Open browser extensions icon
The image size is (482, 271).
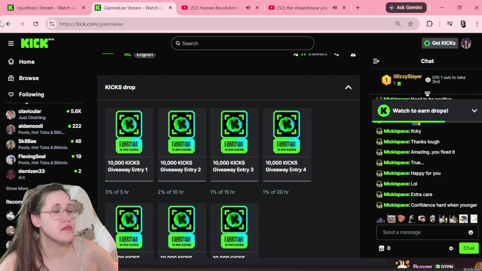430,24
